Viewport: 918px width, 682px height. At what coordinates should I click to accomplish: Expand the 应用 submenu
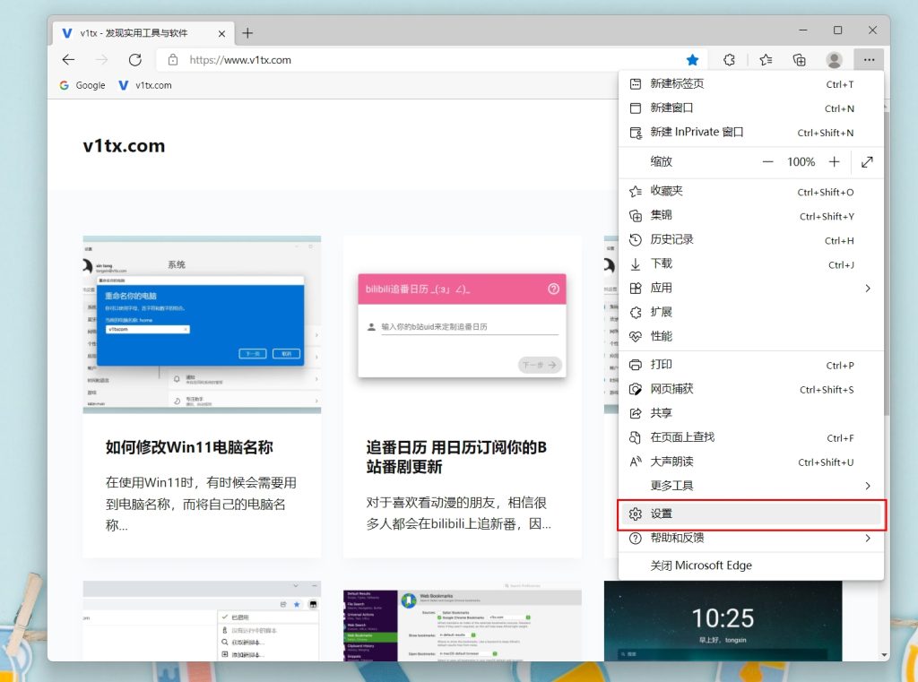tap(751, 288)
